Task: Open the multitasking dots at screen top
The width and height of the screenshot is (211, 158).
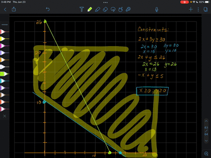Action: click(x=105, y=2)
